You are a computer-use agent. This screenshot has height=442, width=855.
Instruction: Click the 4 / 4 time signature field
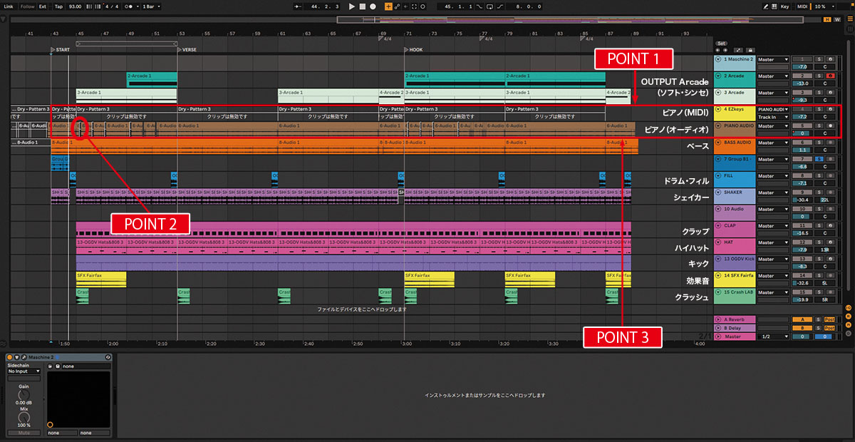(112, 6)
